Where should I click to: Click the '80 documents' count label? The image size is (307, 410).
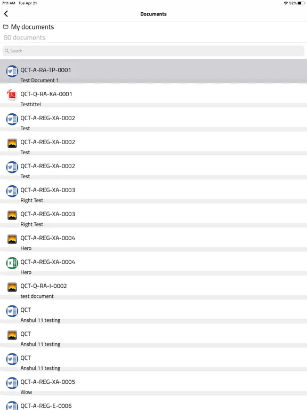(x=25, y=38)
